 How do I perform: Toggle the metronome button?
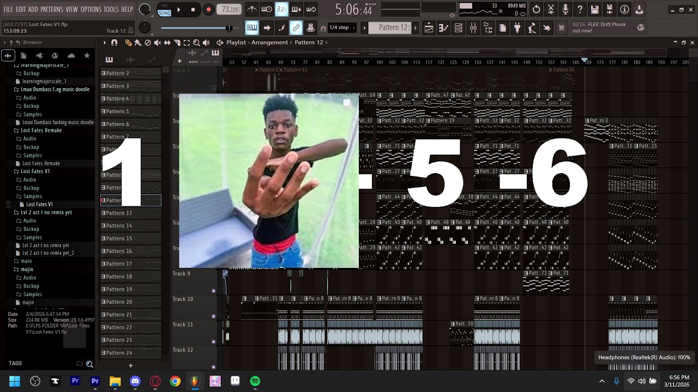252,9
